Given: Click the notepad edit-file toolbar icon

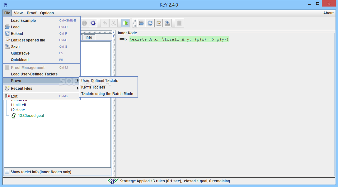Looking at the screenshot, I should point(159,23).
